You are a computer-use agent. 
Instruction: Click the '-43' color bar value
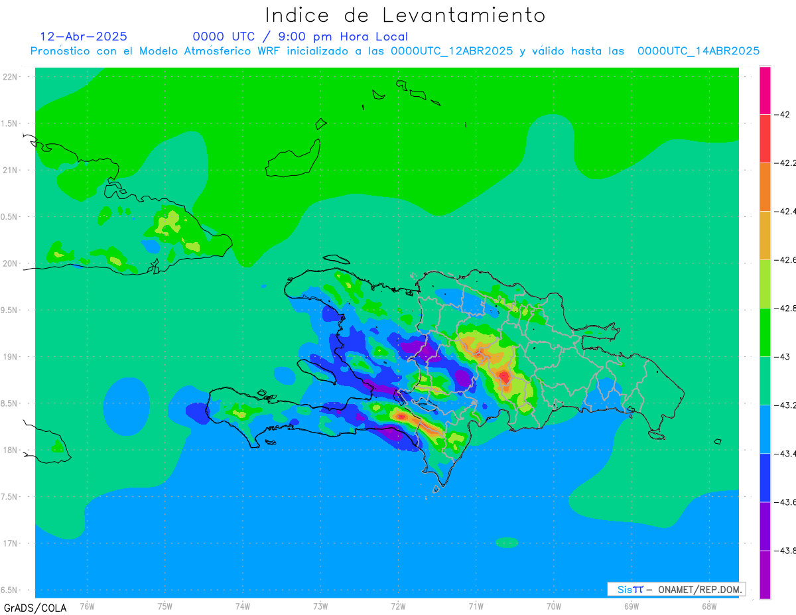pyautogui.click(x=783, y=357)
